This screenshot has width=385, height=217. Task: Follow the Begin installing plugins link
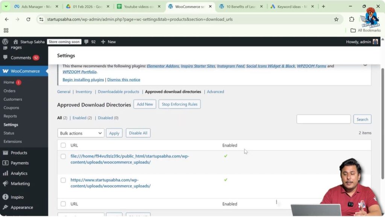pos(83,79)
